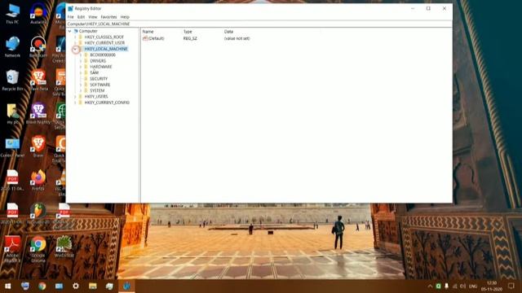Select the HKEY_USERS key
Screen dimensions: 522x293
(x=96, y=97)
